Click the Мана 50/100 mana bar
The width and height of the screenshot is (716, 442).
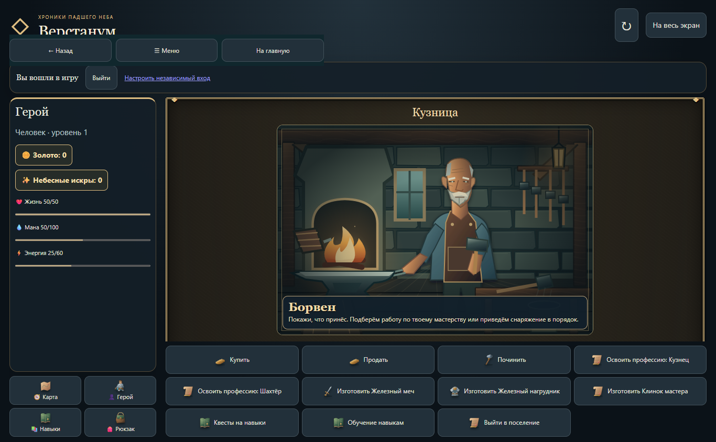tap(83, 240)
